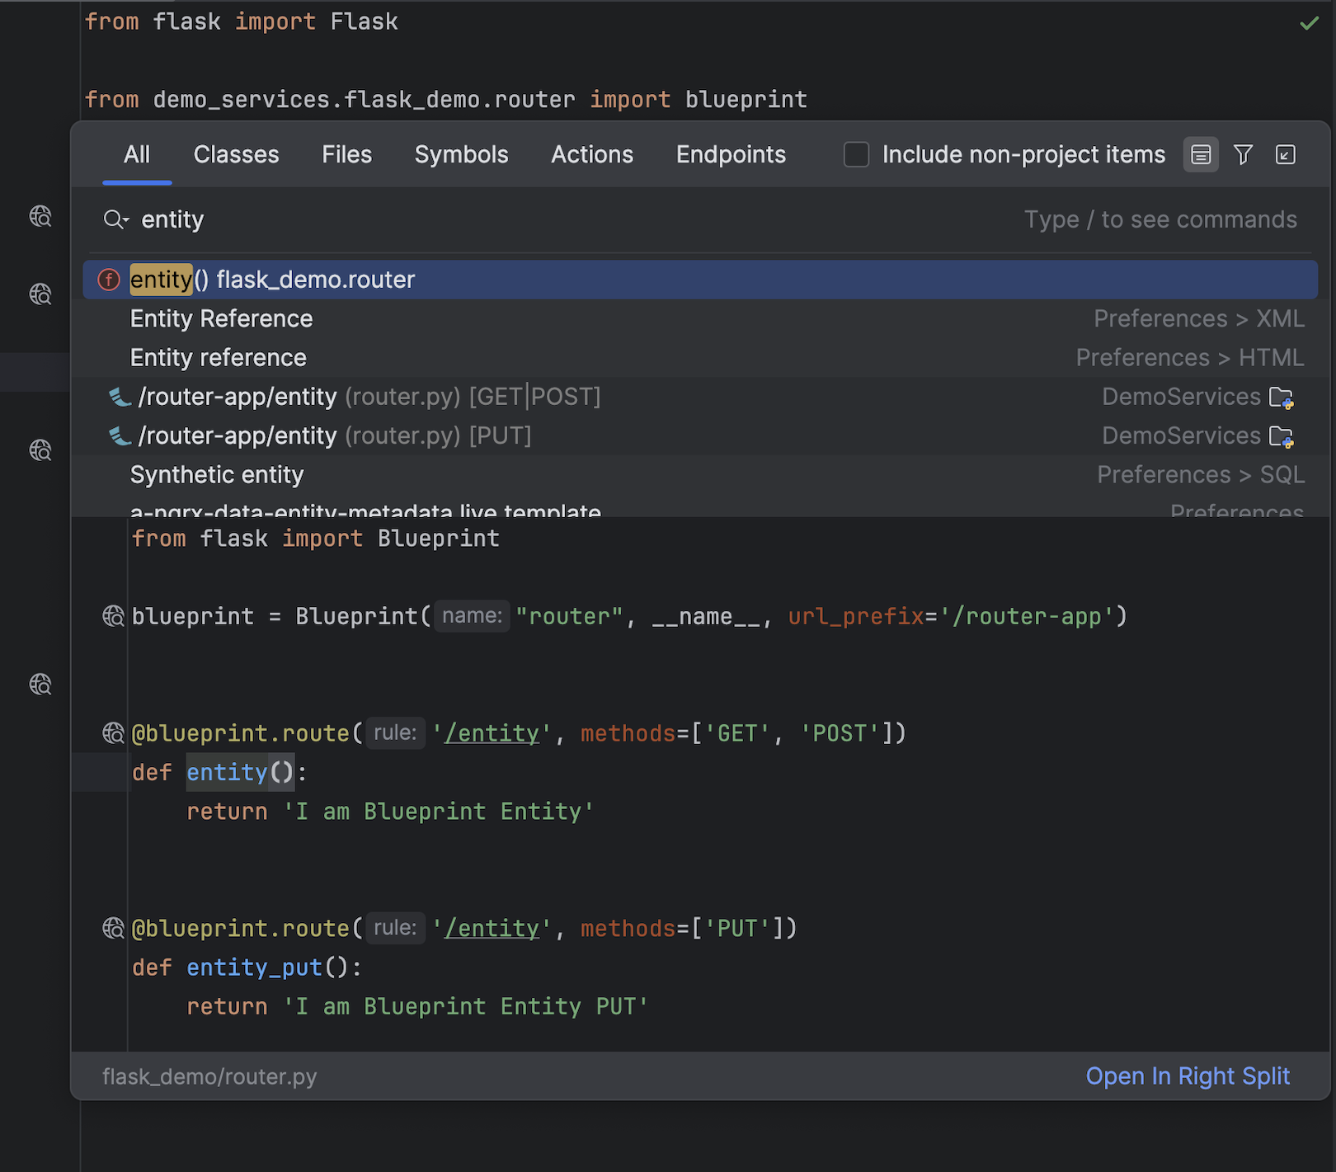
Task: Switch to the Endpoints tab
Action: tap(731, 154)
